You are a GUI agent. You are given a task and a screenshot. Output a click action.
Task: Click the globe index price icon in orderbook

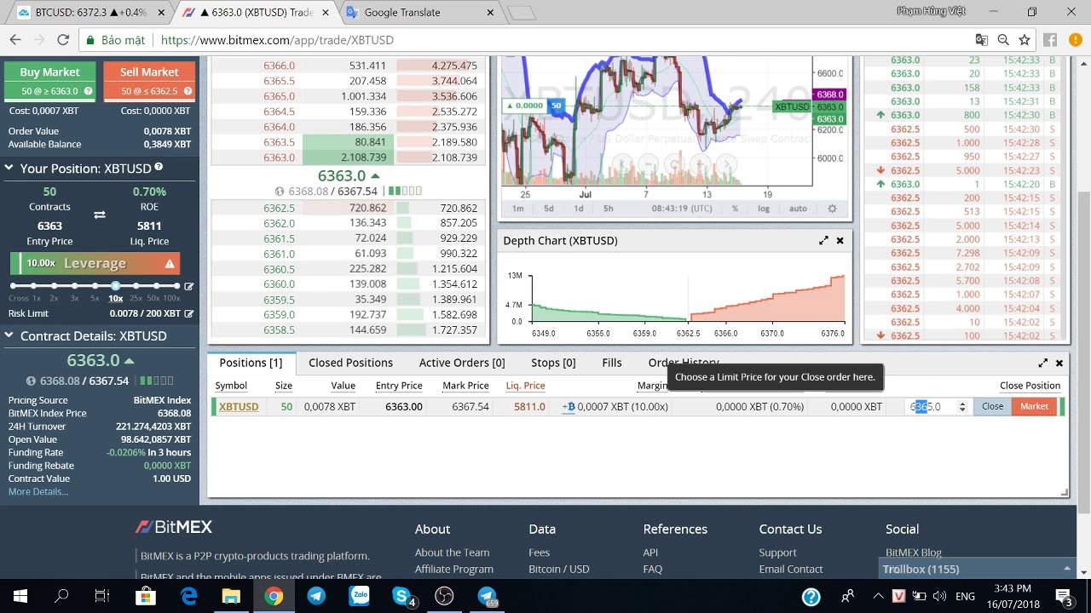click(280, 192)
